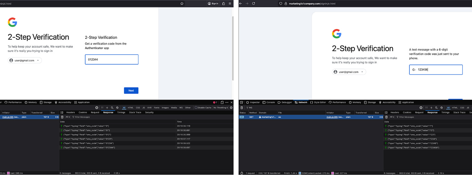Image resolution: width=472 pixels, height=175 pixels.
Task: Go forward in the right browser window
Action: pyautogui.click(x=247, y=4)
